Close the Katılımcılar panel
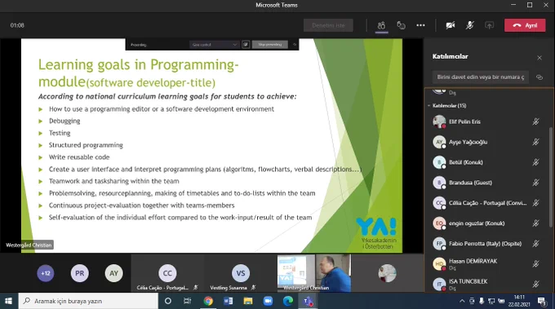Viewport: 555px width, 309px height. tap(539, 58)
